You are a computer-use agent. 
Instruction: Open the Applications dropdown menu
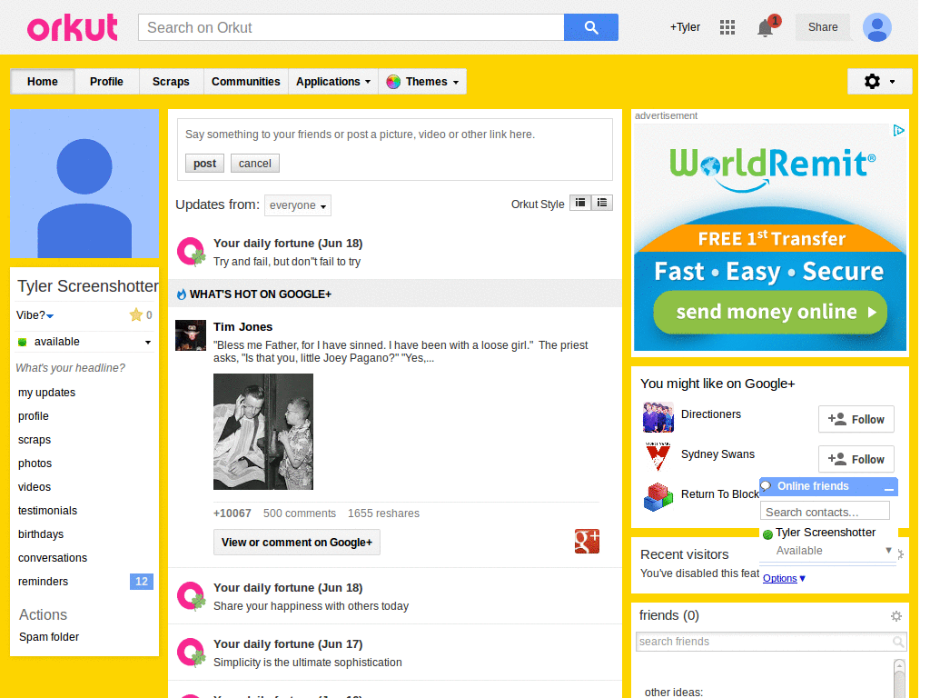[x=332, y=81]
